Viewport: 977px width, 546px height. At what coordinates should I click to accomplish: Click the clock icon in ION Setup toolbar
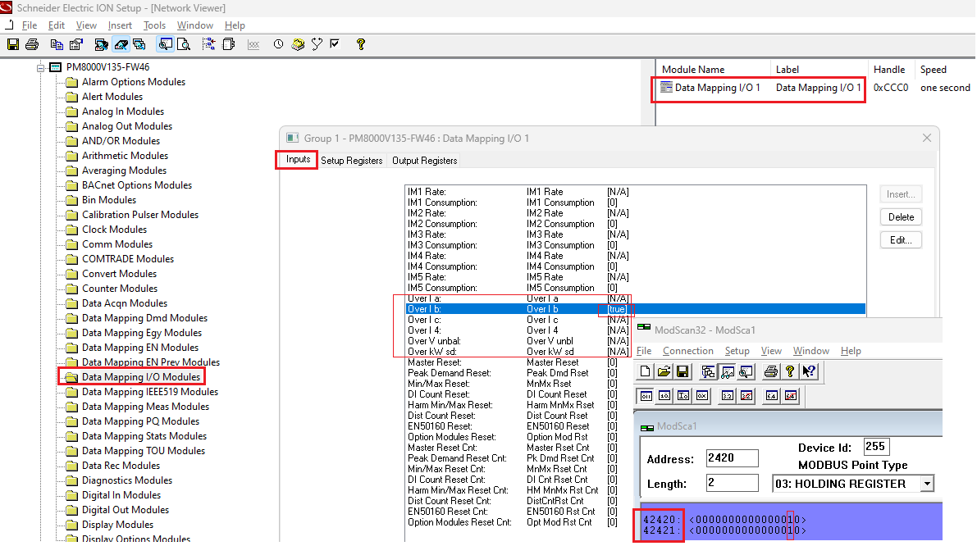[x=279, y=44]
